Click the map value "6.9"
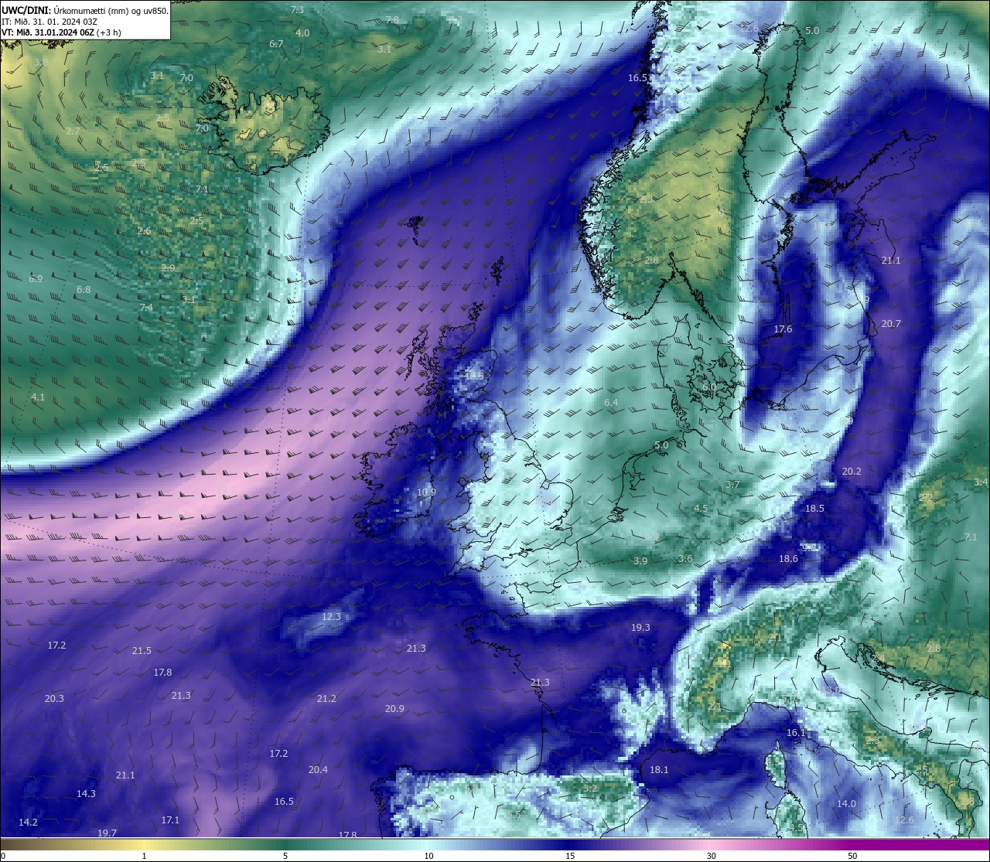The width and height of the screenshot is (990, 862). [36, 278]
